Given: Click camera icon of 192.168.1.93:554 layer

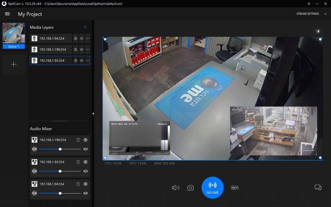Looking at the screenshot, I should tap(34, 60).
